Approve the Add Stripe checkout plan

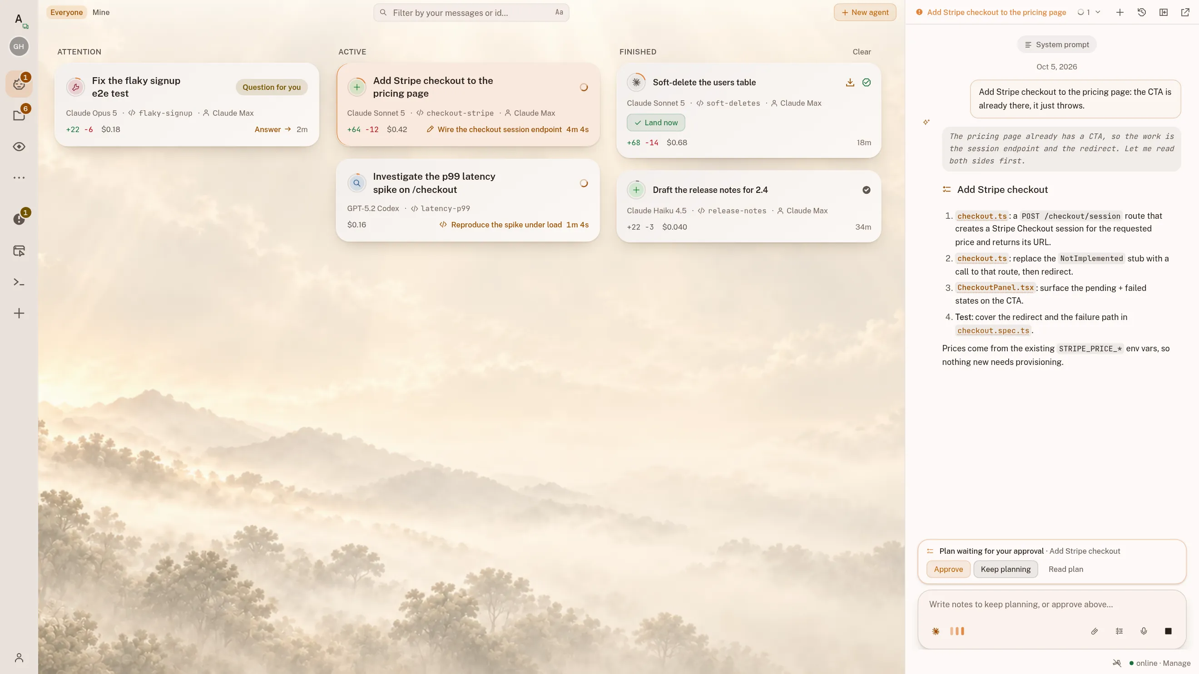pos(948,569)
